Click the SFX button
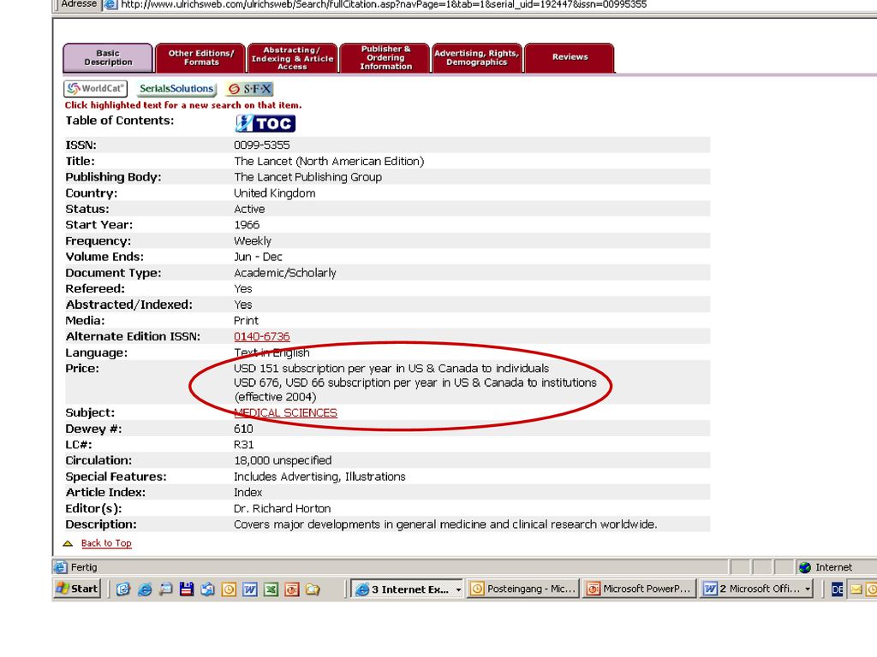 coord(249,89)
